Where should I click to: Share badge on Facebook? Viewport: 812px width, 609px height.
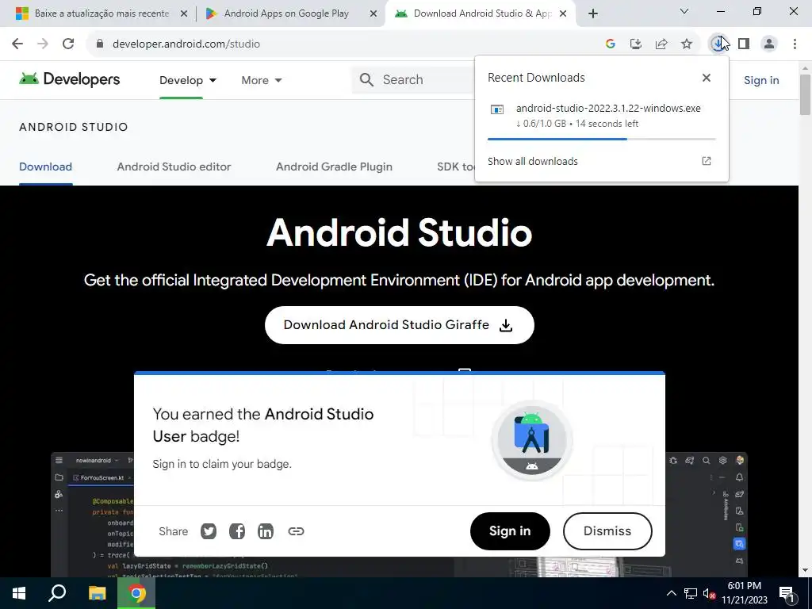(x=237, y=531)
